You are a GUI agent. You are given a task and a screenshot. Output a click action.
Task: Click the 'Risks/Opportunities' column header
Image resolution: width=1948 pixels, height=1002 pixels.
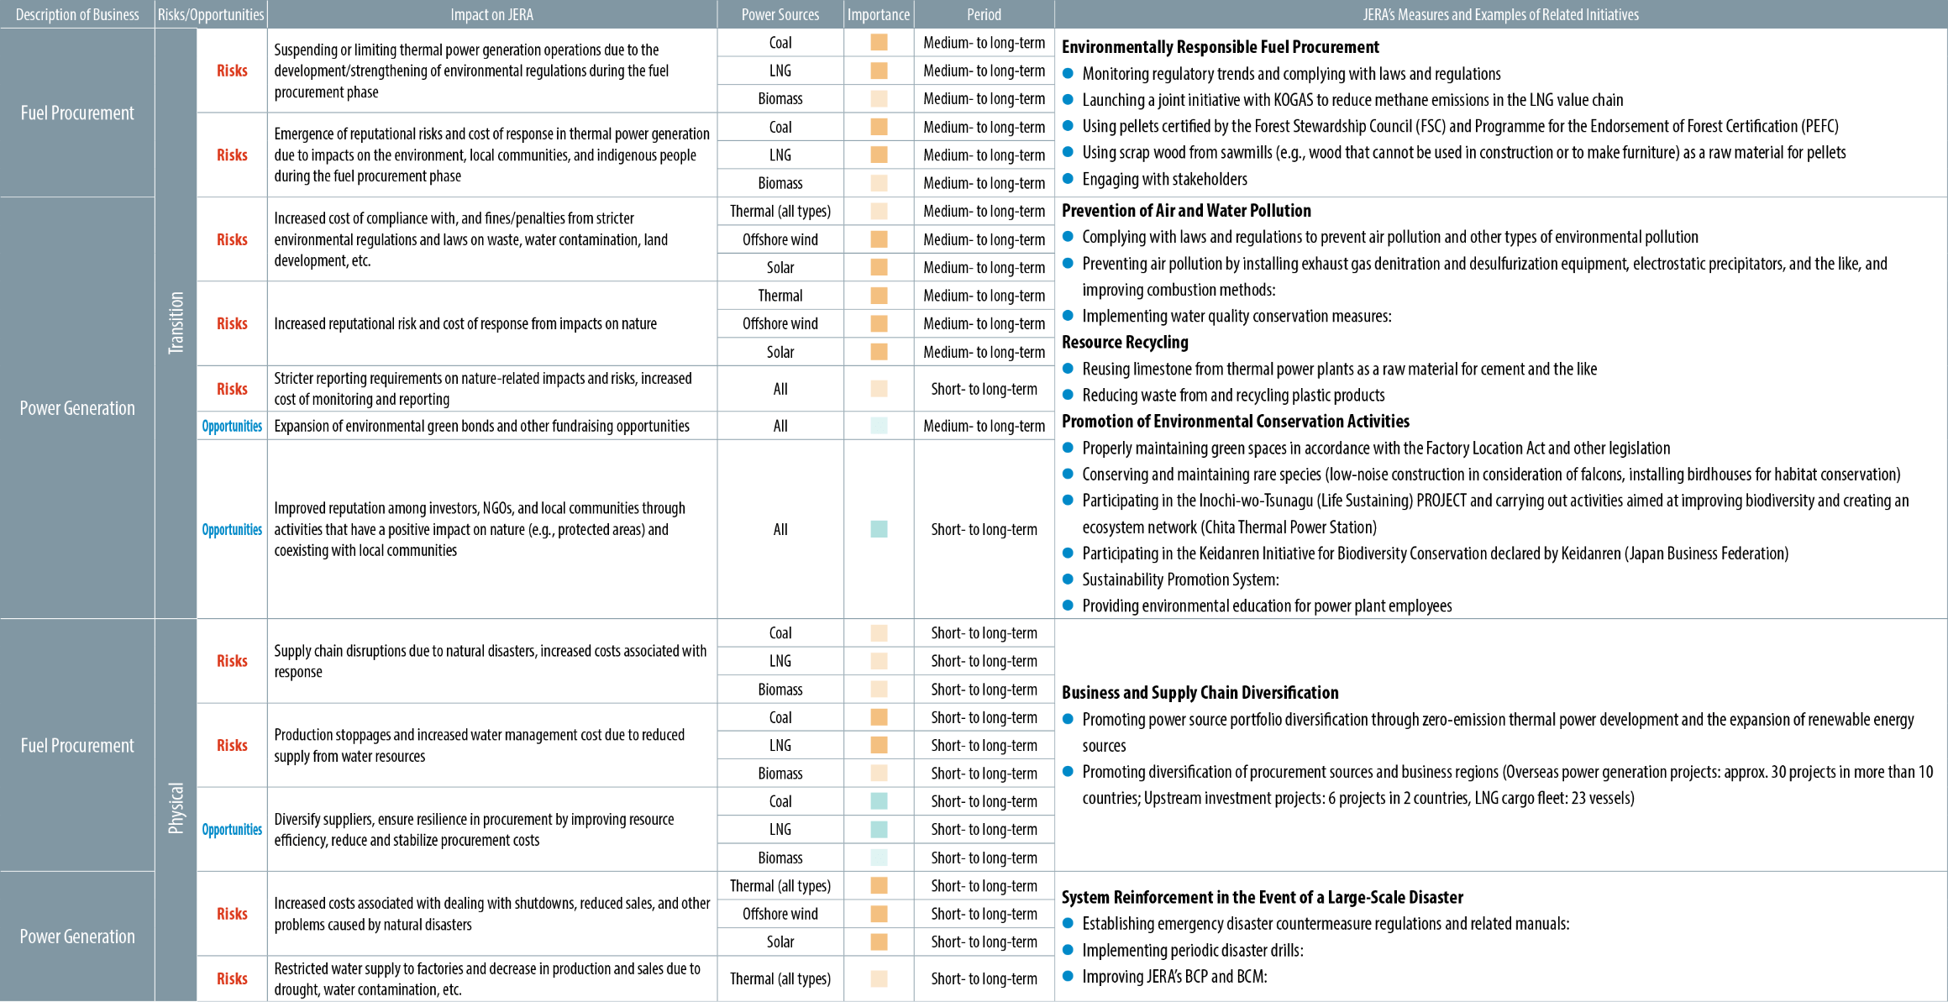click(x=211, y=14)
